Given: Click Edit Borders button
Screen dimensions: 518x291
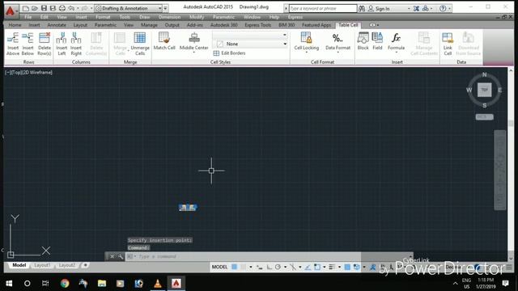Looking at the screenshot, I should (229, 53).
